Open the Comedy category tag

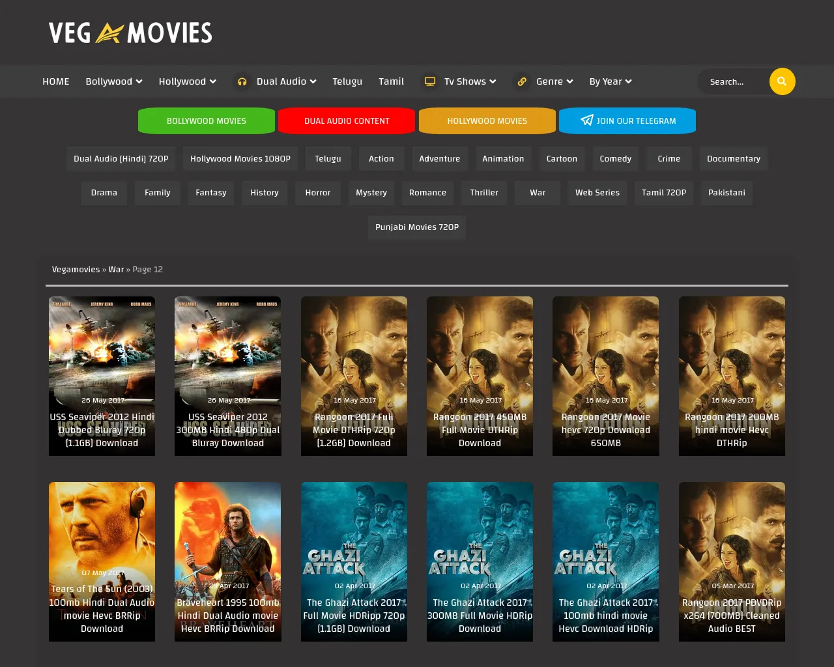click(616, 158)
